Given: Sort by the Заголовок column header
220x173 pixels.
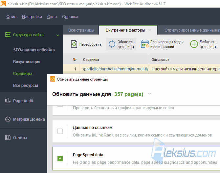Looking at the screenshot, I should pos(160,60).
